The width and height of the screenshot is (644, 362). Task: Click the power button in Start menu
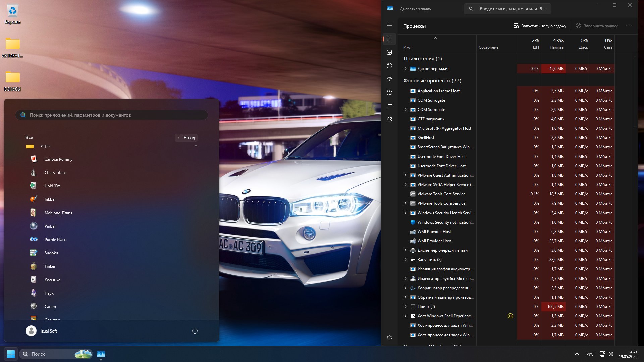click(195, 331)
